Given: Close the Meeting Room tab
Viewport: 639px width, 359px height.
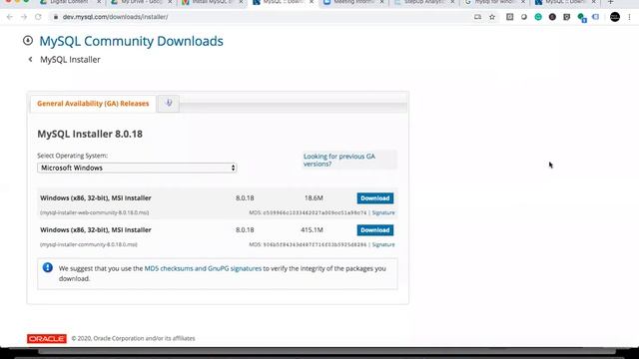Looking at the screenshot, I should click(381, 2).
